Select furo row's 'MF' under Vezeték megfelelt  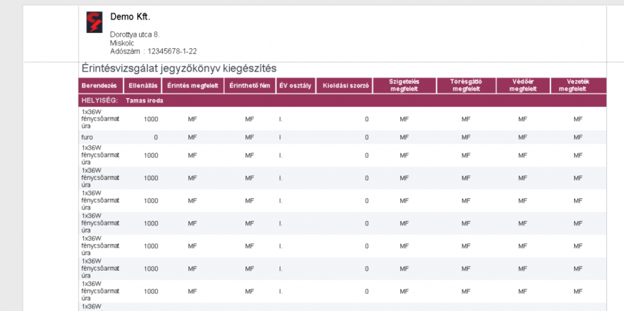coord(578,137)
